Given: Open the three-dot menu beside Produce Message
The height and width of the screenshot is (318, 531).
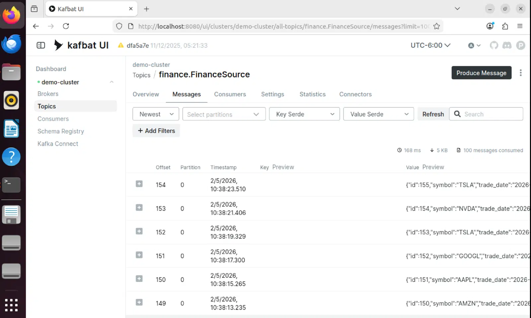Looking at the screenshot, I should point(521,73).
